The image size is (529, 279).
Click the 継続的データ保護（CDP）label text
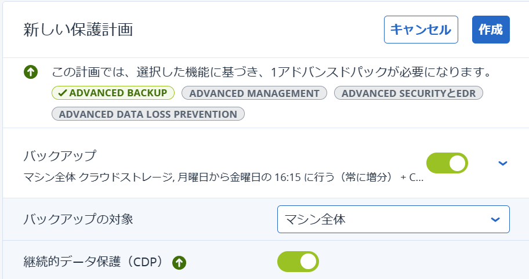pyautogui.click(x=95, y=262)
